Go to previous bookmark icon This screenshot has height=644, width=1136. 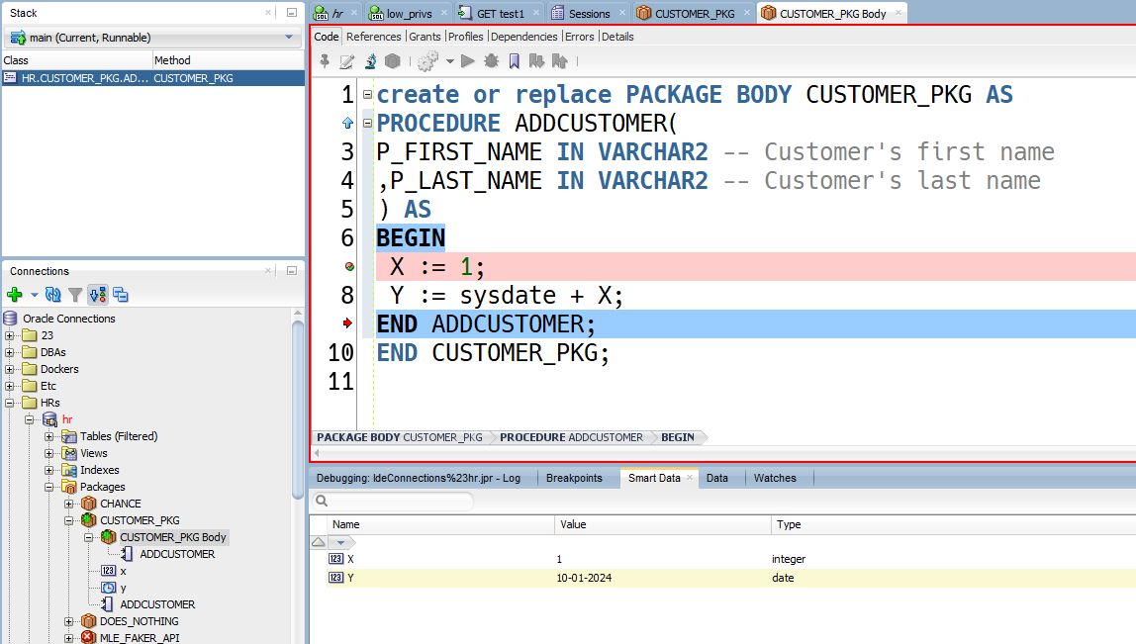(x=559, y=61)
